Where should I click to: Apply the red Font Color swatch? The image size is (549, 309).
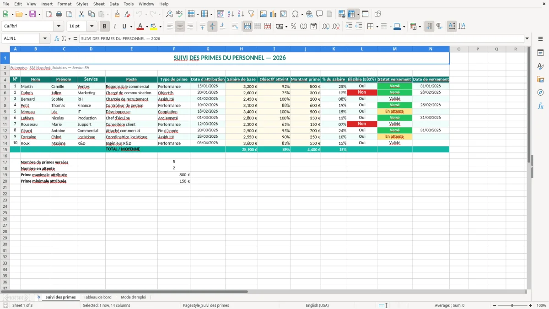[x=140, y=27]
